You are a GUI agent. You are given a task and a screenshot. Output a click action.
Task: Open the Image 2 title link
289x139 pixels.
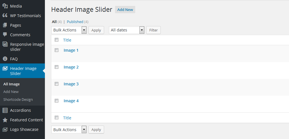pos(71,67)
